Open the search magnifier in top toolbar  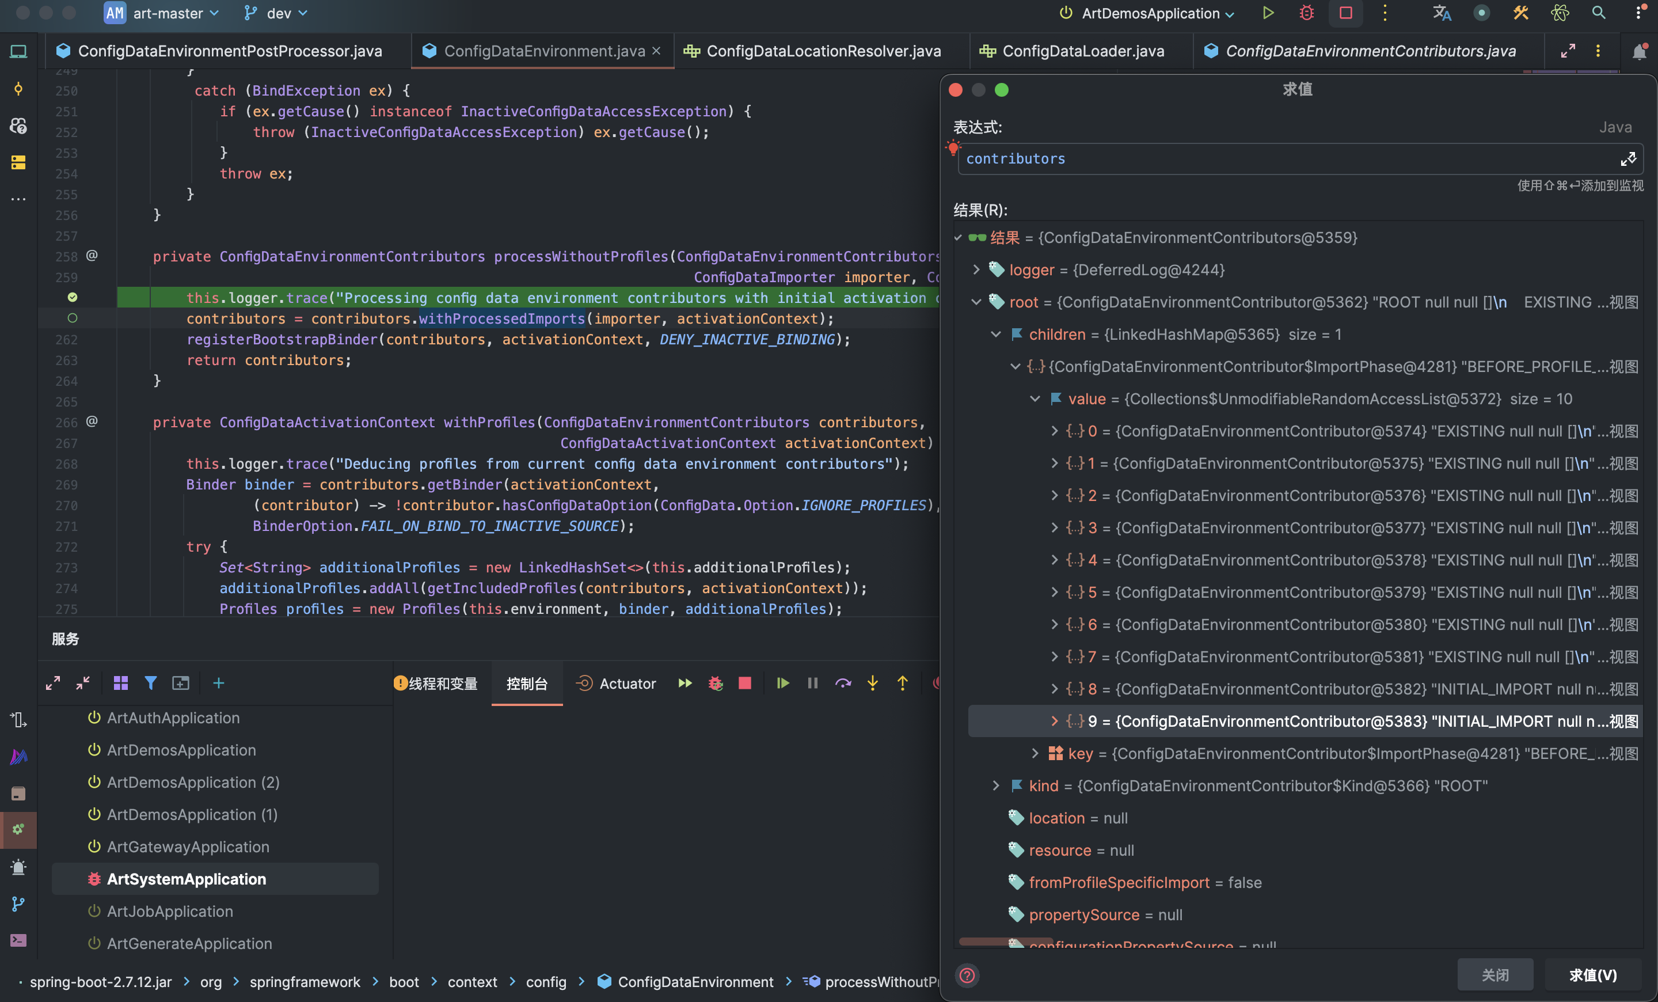tap(1598, 13)
